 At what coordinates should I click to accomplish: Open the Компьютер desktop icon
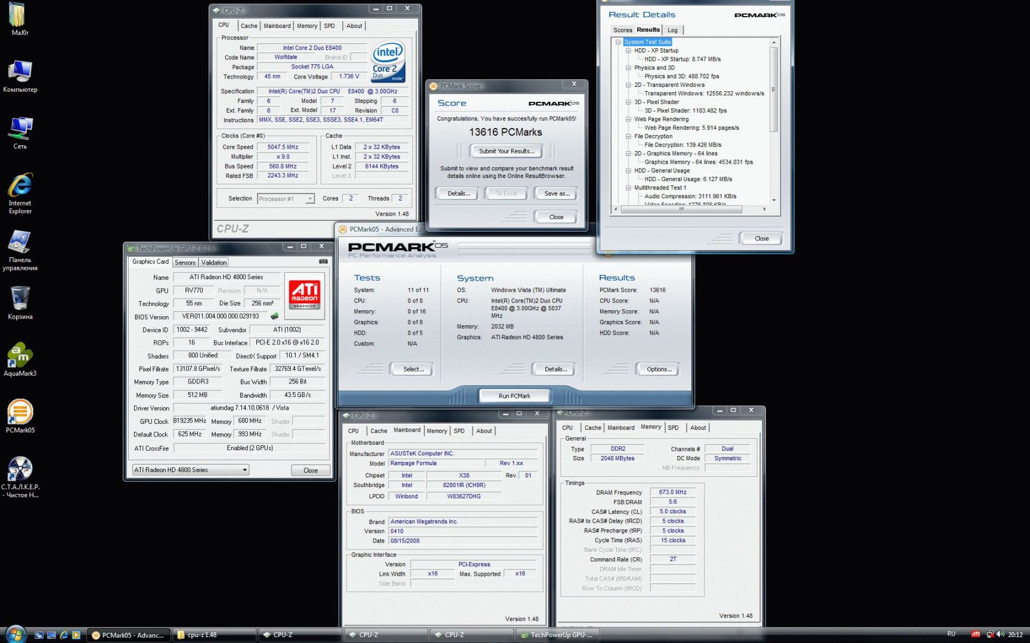click(x=20, y=76)
